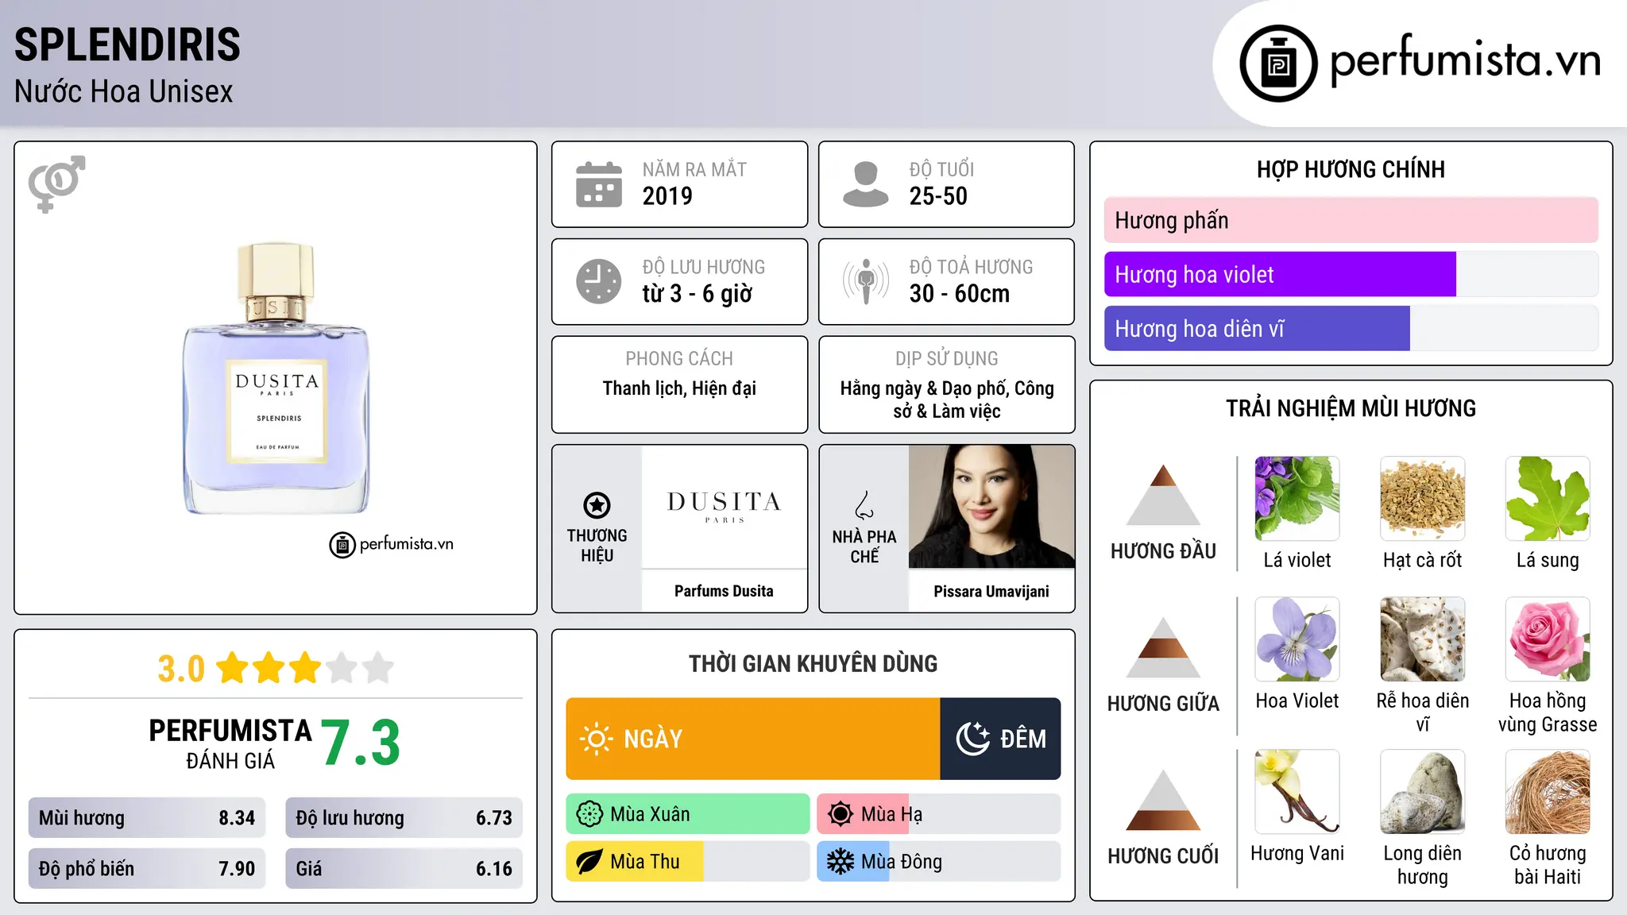Click the Thời gian khuyên dùng heading
This screenshot has width=1627, height=915.
tap(813, 663)
